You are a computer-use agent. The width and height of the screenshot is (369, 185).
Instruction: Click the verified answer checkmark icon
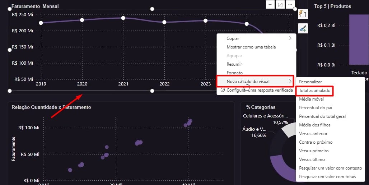point(223,90)
